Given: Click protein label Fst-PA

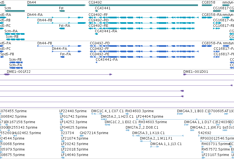Looking at the screenshot, I should click(65, 54).
